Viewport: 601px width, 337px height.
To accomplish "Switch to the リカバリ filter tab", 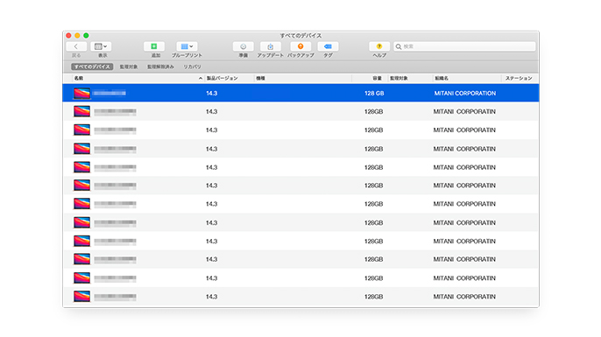I will [192, 67].
